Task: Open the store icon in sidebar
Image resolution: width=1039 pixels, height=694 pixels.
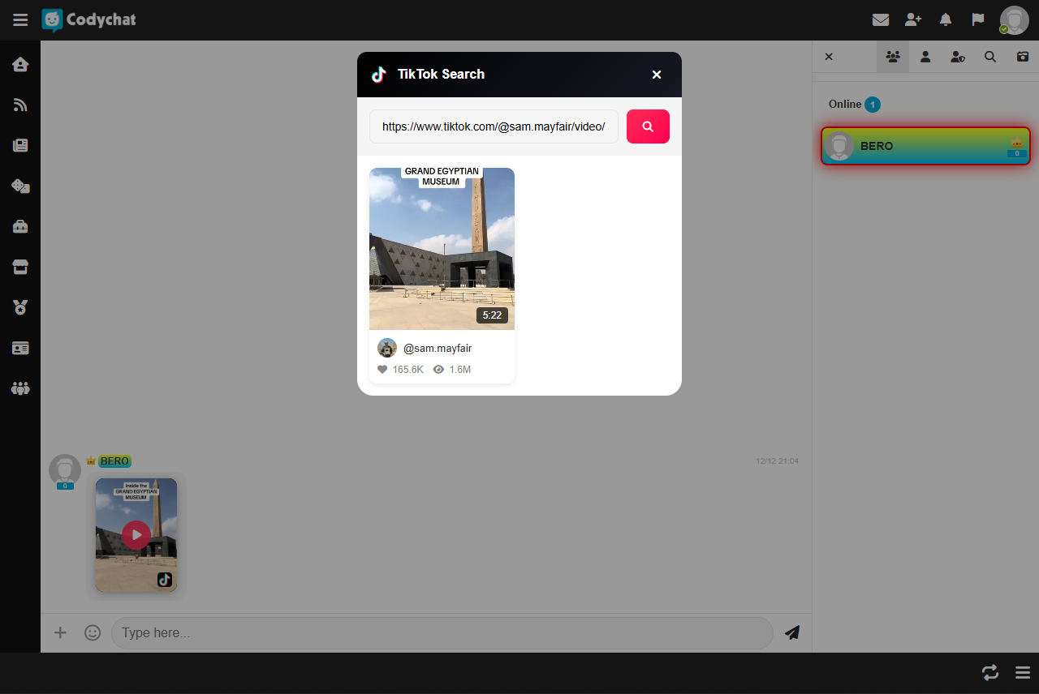Action: pos(20,267)
